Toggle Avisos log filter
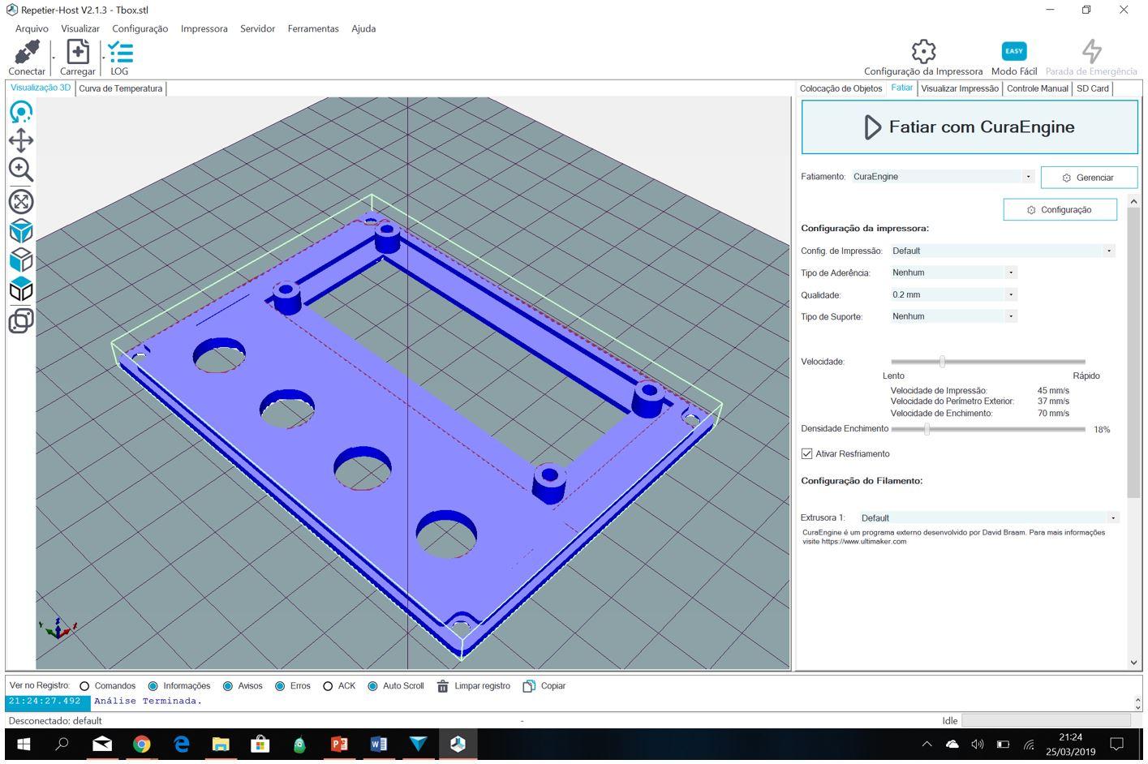 228,686
